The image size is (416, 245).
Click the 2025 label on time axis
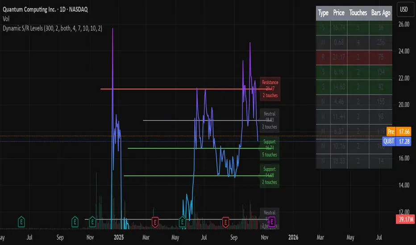[119, 237]
